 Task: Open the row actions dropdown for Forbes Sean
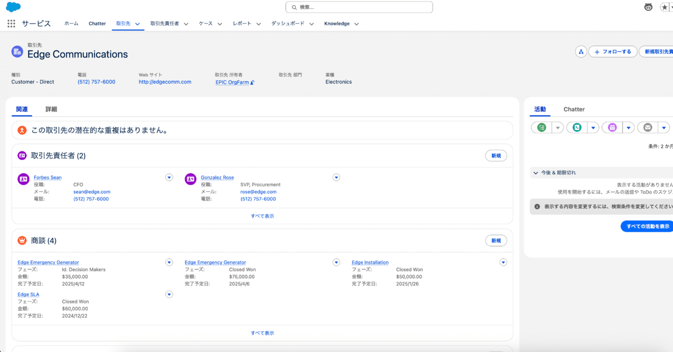169,178
